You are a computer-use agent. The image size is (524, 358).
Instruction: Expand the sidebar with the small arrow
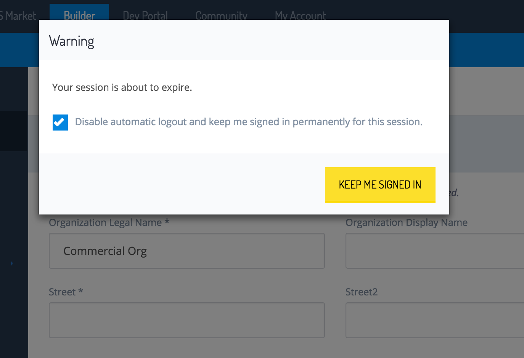[11, 263]
